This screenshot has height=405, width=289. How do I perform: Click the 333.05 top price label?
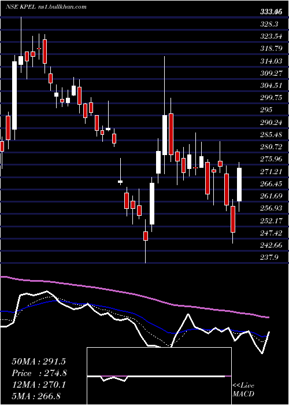pyautogui.click(x=271, y=12)
